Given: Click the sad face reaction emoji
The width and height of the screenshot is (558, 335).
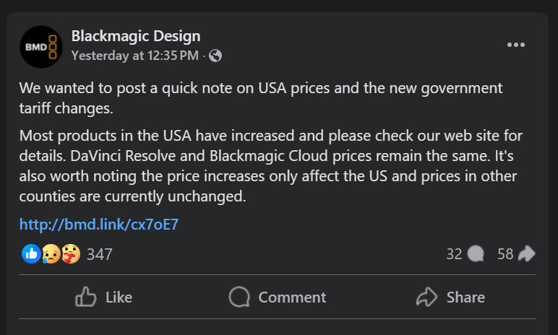Looking at the screenshot, I should tap(51, 253).
